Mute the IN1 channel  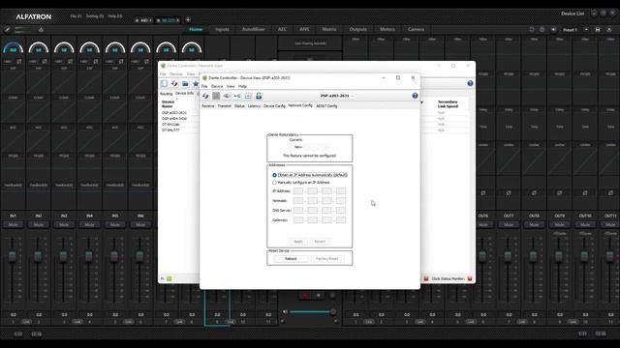(x=13, y=224)
